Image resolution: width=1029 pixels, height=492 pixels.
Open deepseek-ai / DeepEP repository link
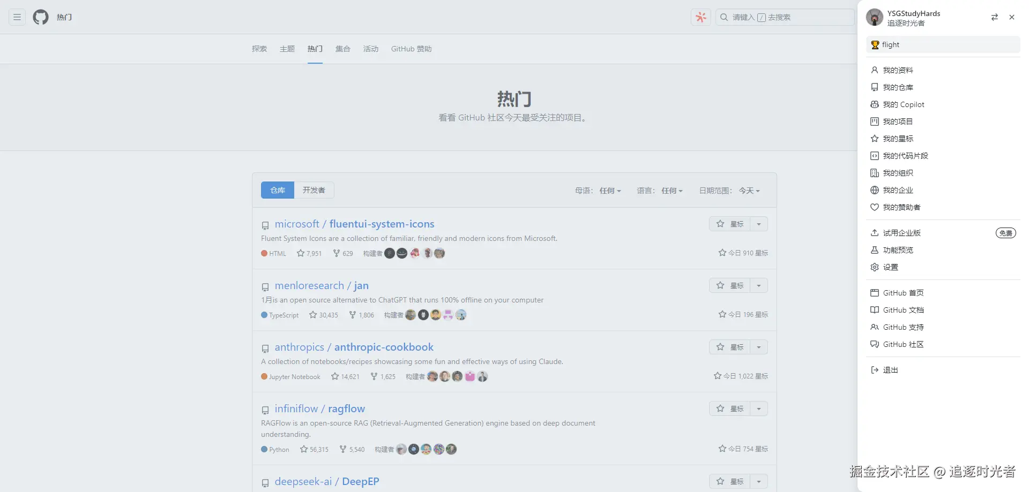[327, 481]
